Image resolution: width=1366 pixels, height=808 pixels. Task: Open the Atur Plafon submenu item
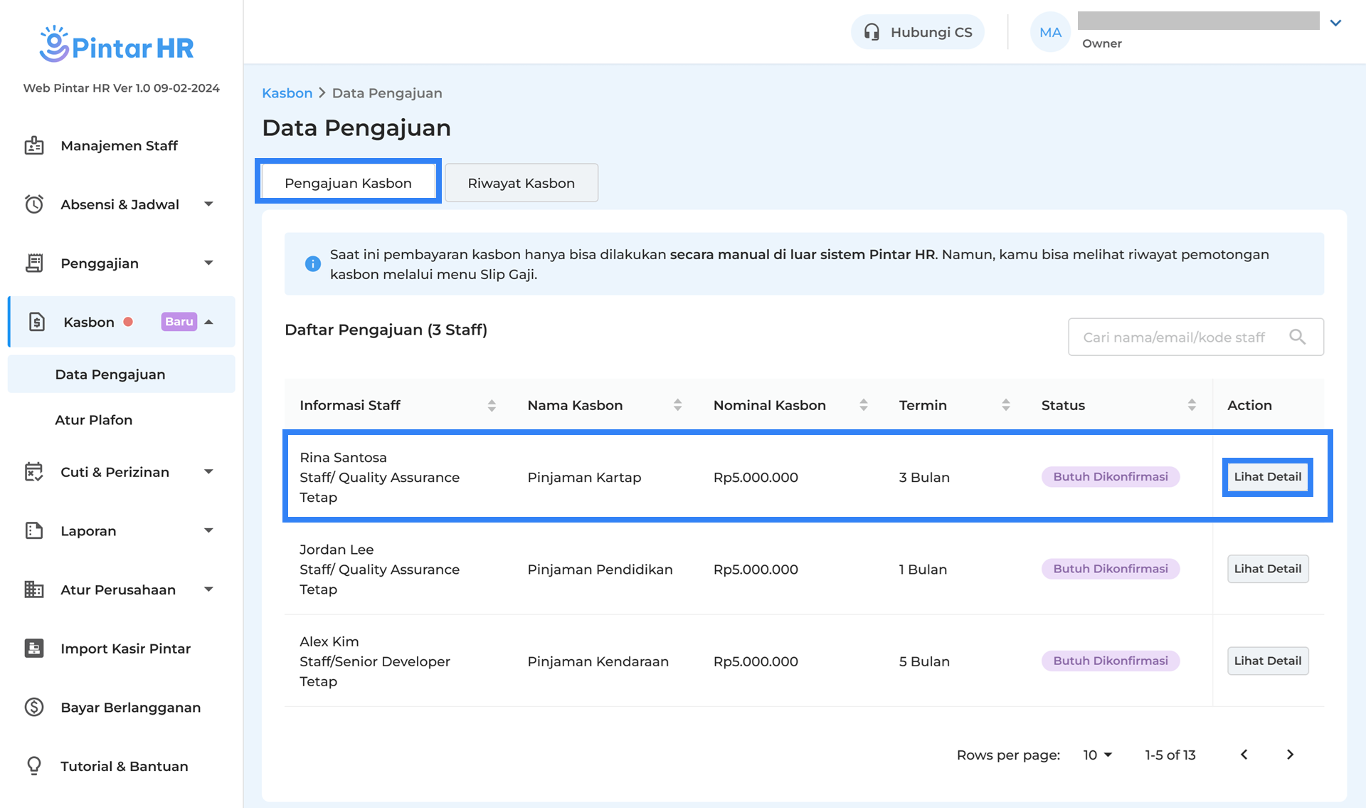click(94, 420)
